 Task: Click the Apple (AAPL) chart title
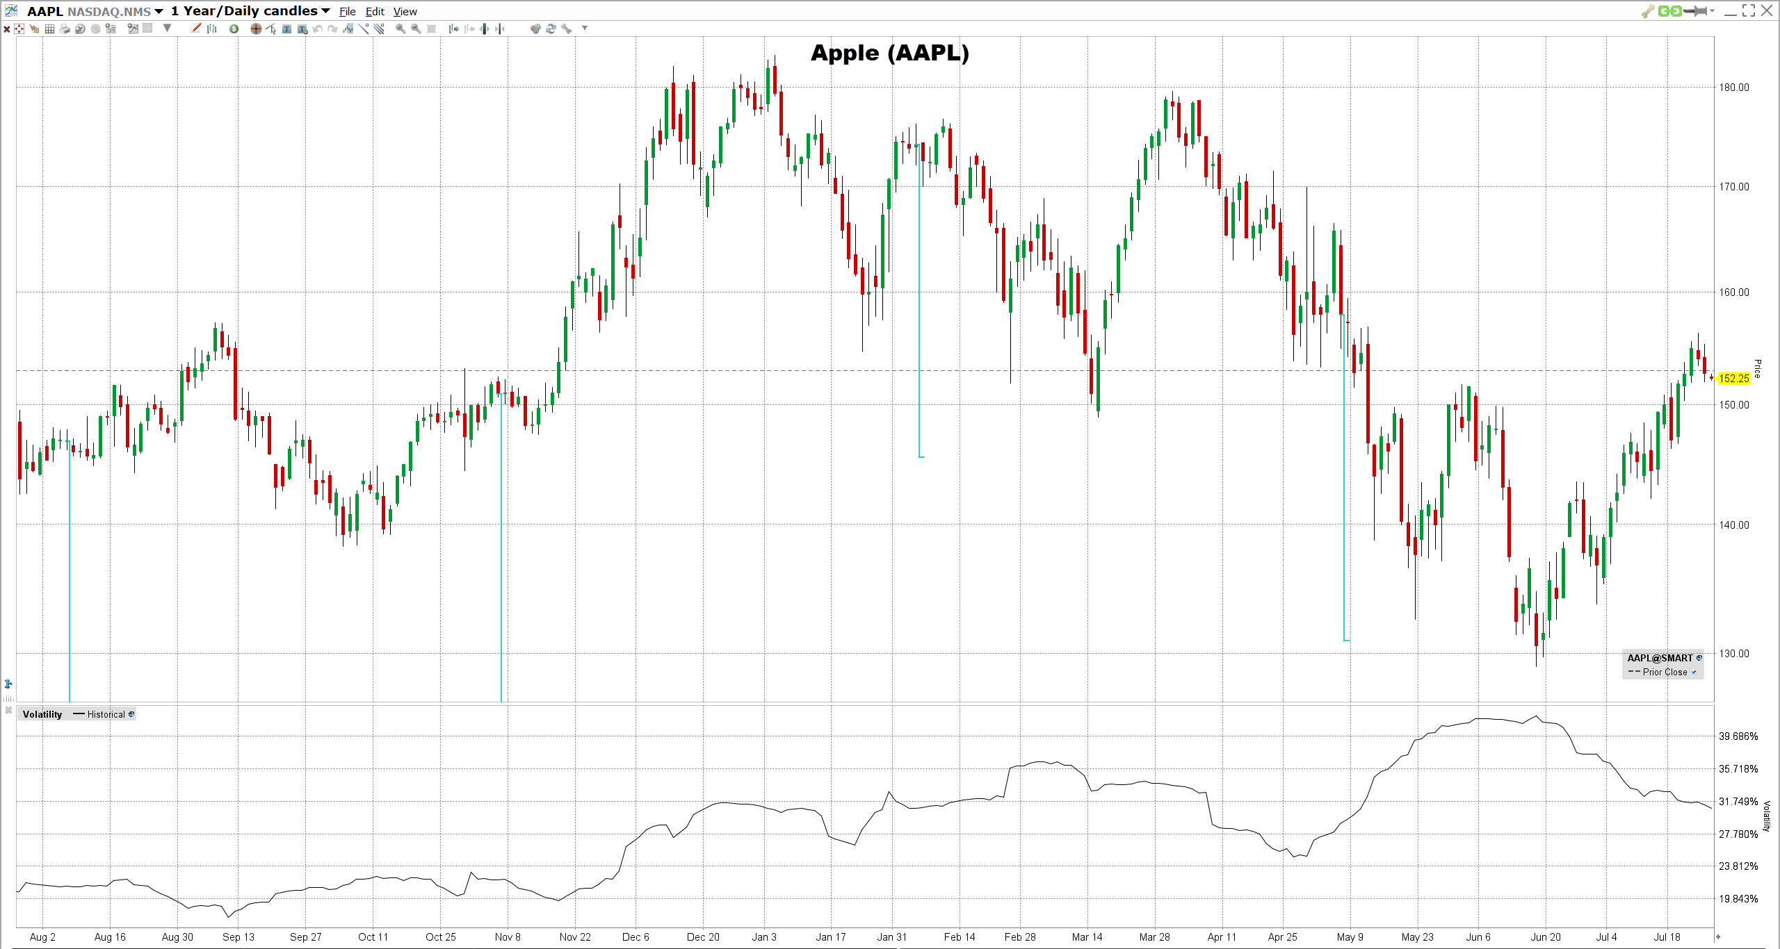[890, 53]
